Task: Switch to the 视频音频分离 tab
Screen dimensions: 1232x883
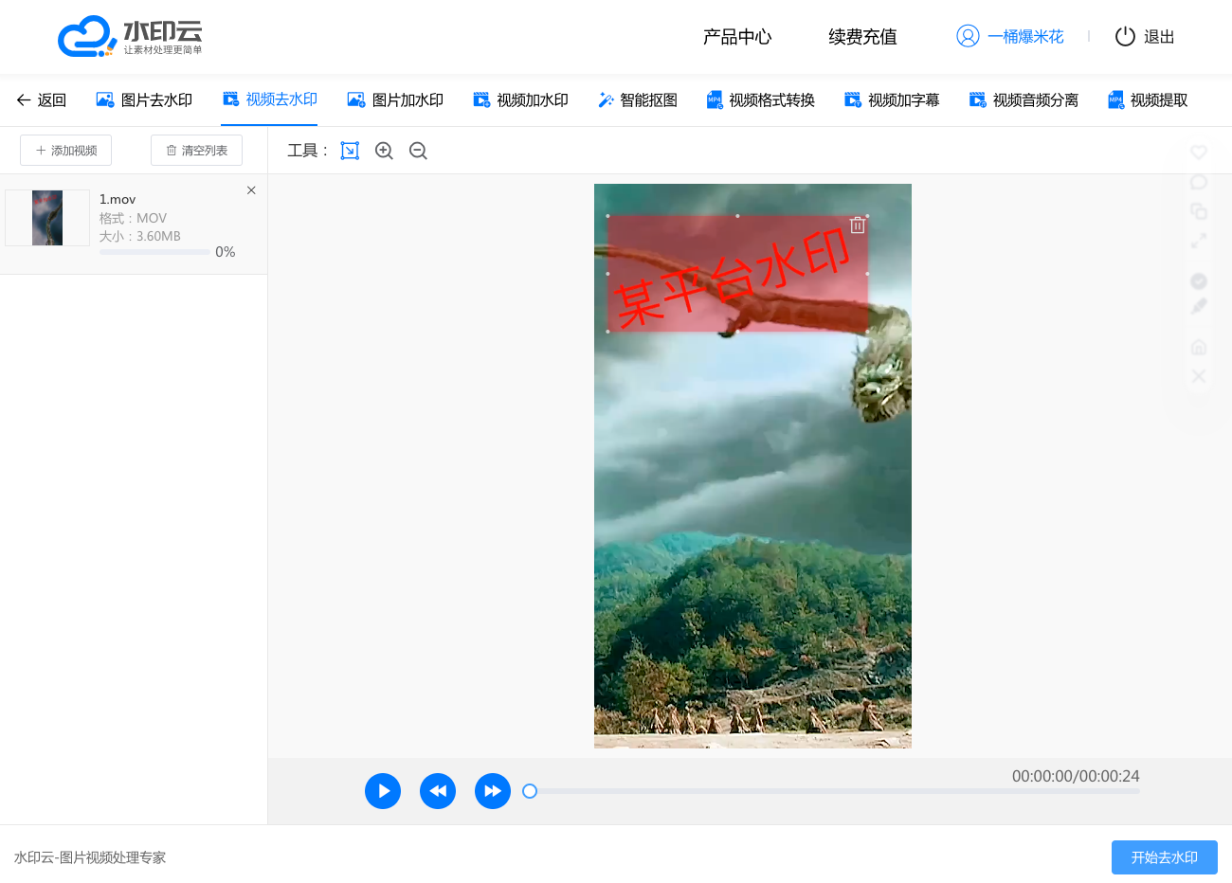Action: 1024,99
